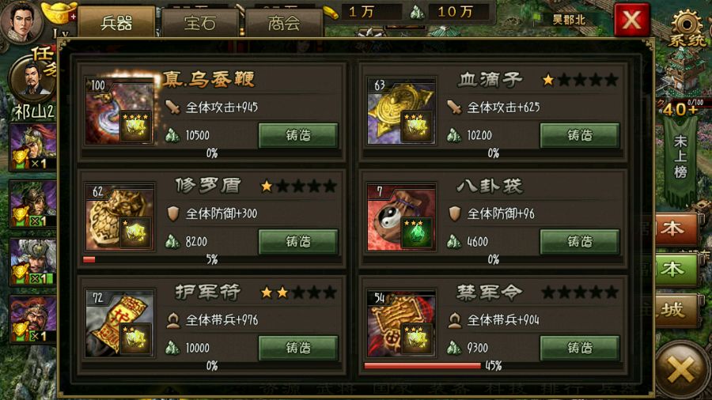Click 铸造 for 护军符
712x400 pixels.
coord(298,348)
